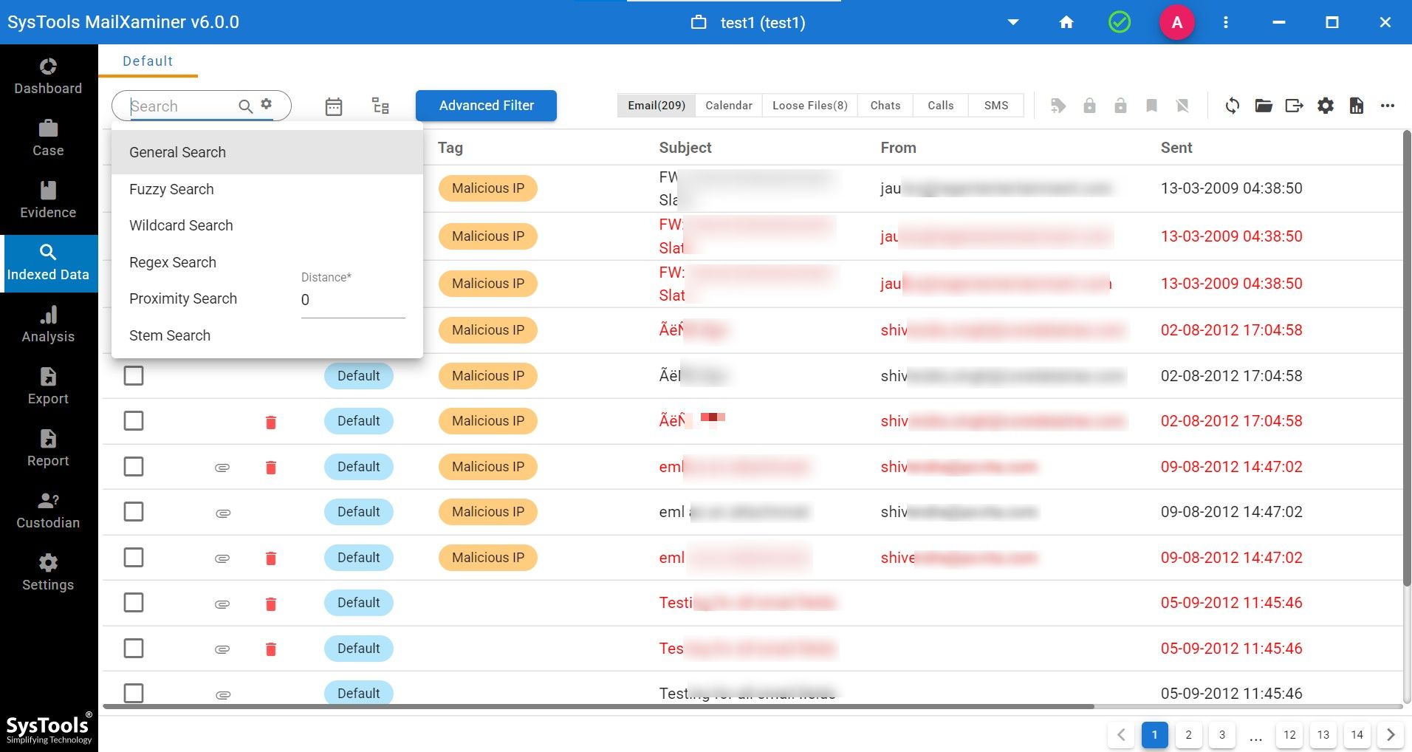The width and height of the screenshot is (1412, 752).
Task: Switch to Chats tab
Action: 885,106
